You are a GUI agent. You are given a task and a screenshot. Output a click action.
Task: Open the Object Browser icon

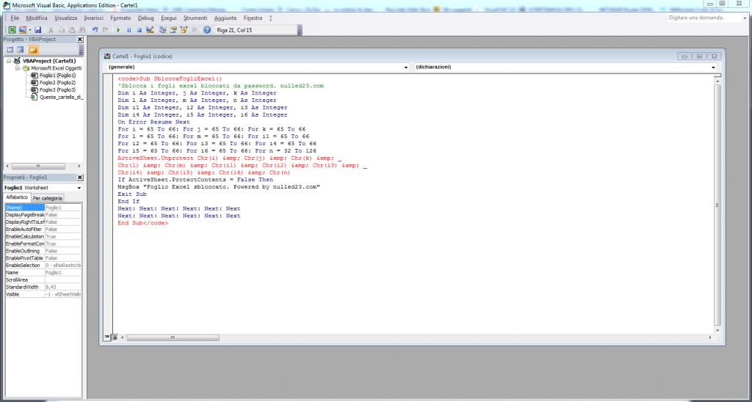(x=184, y=30)
